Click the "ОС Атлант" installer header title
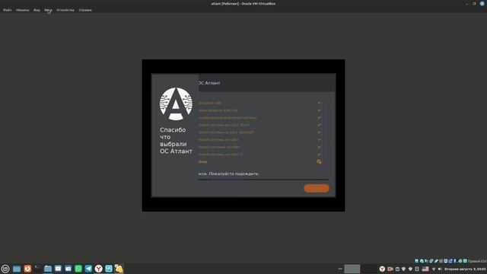Screen dimensions: 487x274 click(x=209, y=83)
